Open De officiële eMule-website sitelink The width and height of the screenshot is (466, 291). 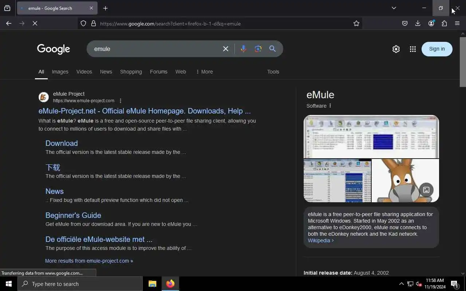[99, 239]
